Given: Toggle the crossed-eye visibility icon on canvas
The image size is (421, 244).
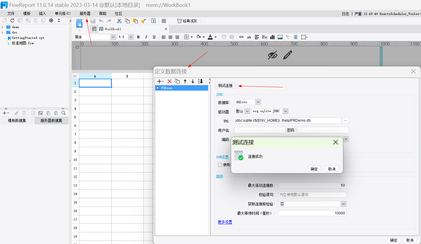Looking at the screenshot, I should pyautogui.click(x=272, y=55).
